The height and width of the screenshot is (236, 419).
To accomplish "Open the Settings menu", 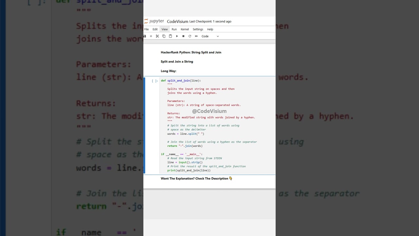I will point(198,29).
